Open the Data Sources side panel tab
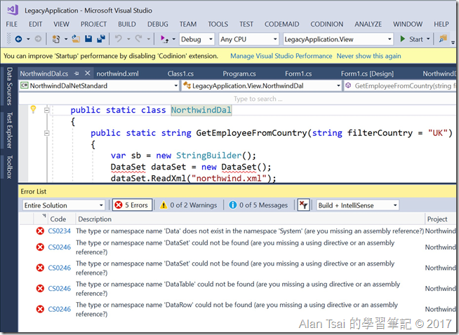Viewport: 459px width, 335px height. click(x=9, y=86)
